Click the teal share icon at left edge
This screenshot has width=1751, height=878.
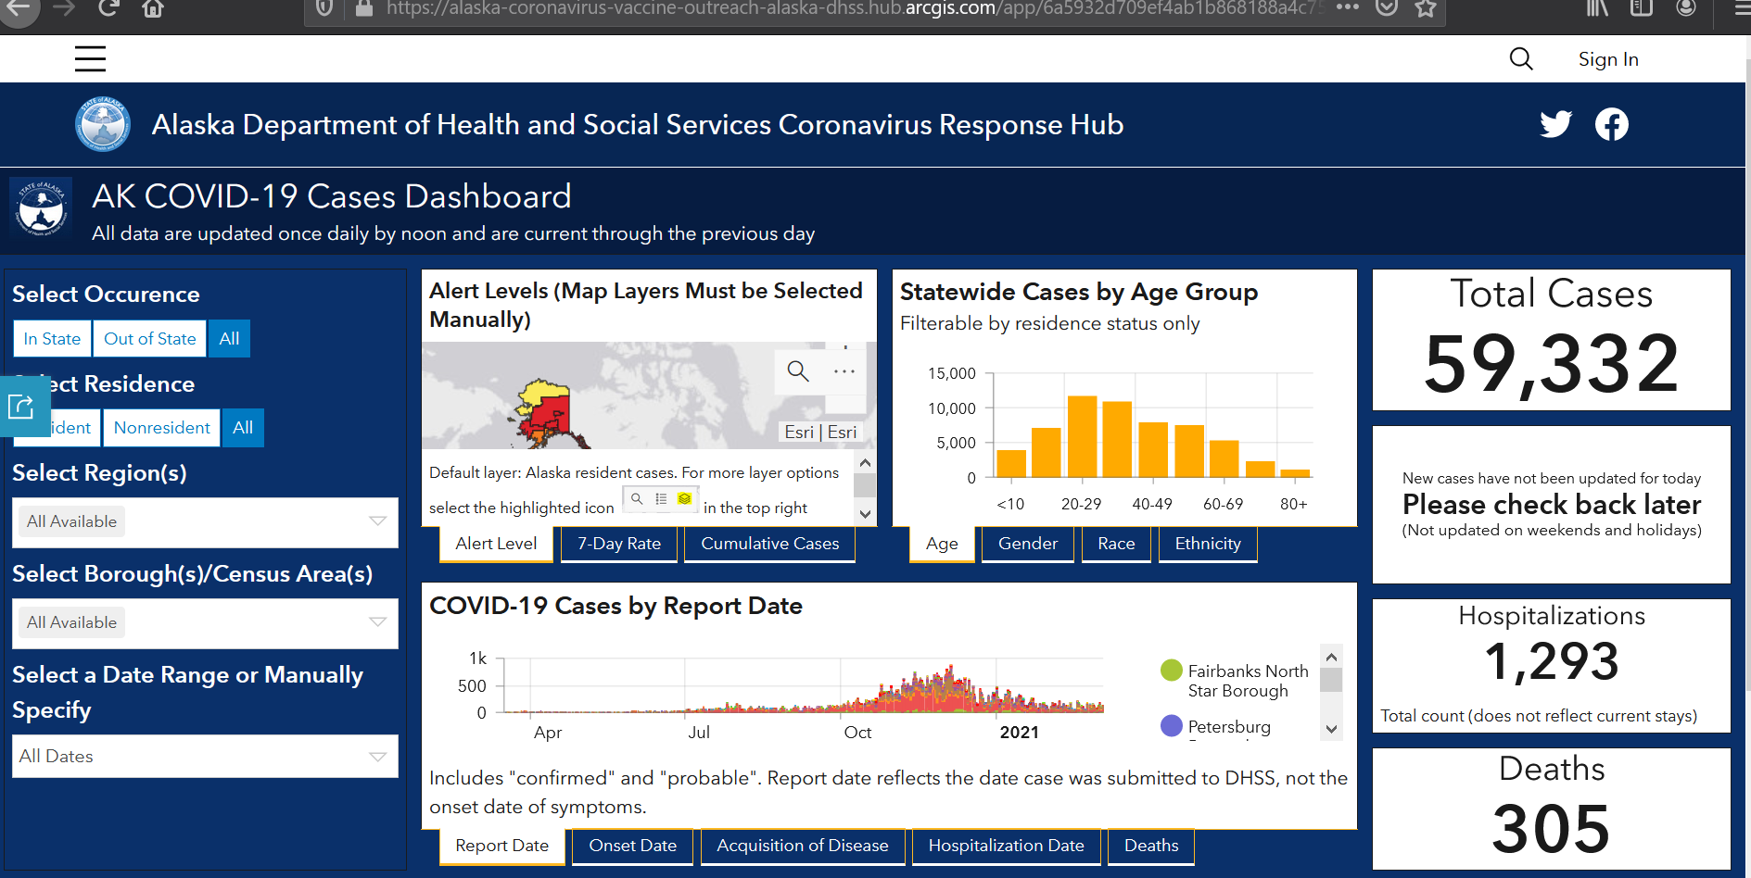point(20,406)
